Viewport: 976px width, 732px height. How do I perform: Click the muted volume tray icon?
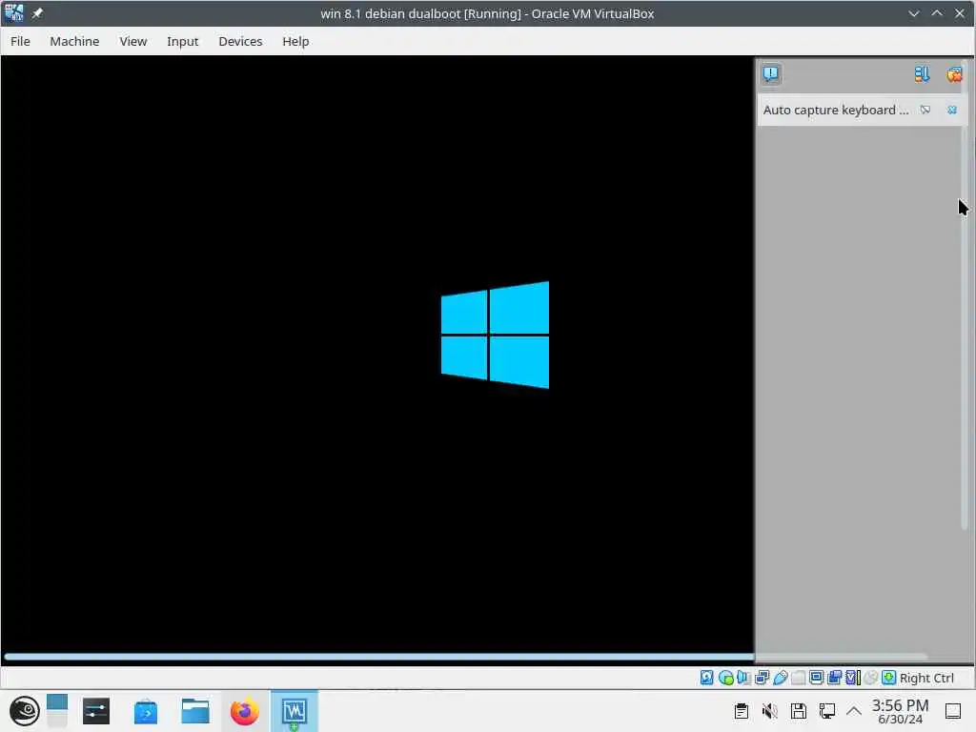coord(770,711)
